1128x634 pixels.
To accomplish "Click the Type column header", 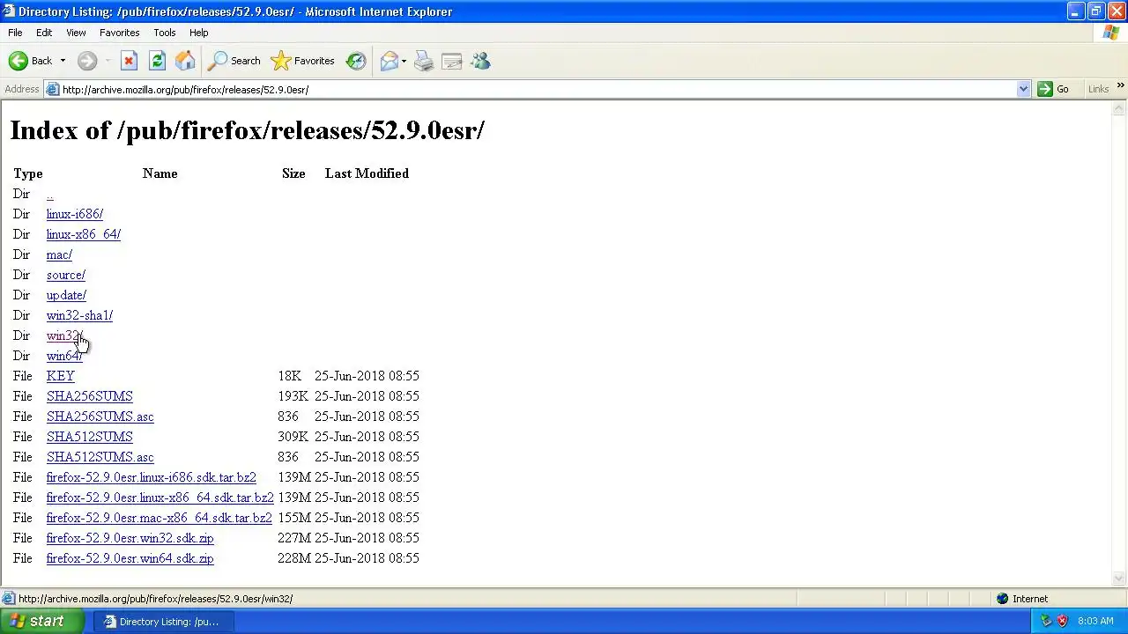I will [x=28, y=173].
